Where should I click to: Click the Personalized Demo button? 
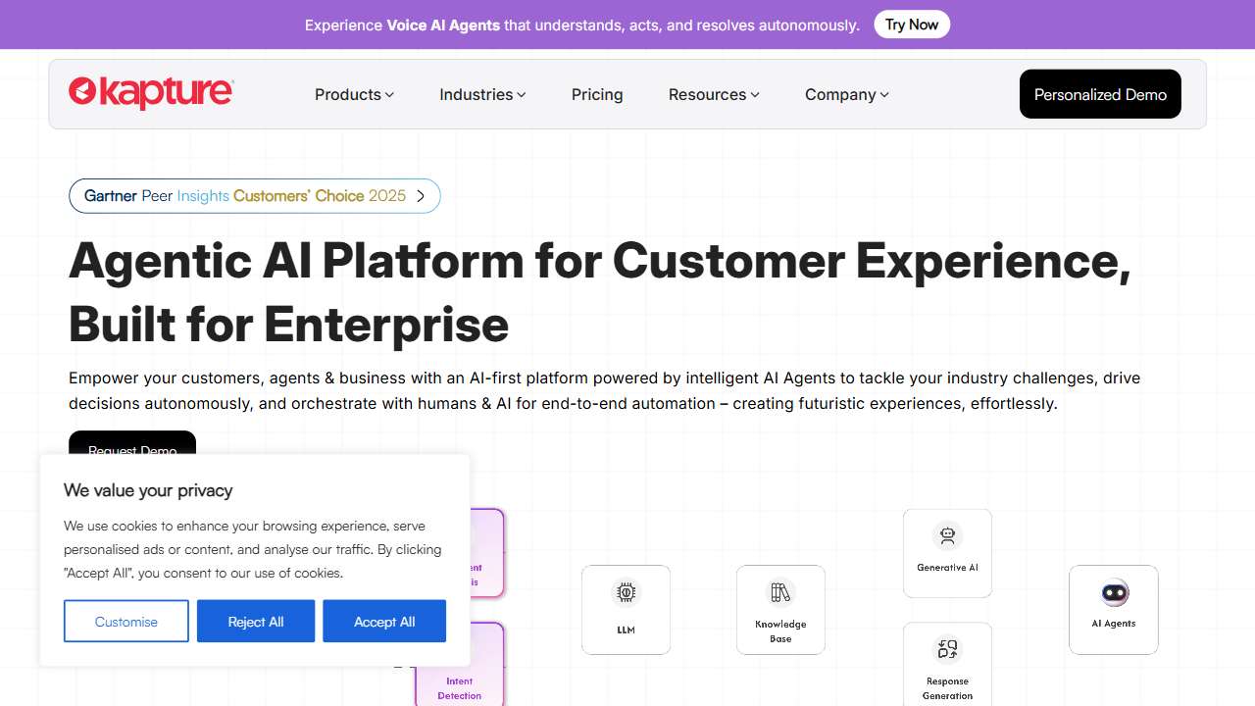[1100, 94]
